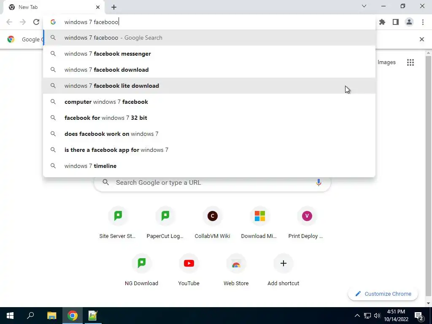
Task: Open the taskbar clock showing 4:51 PM
Action: (396, 316)
